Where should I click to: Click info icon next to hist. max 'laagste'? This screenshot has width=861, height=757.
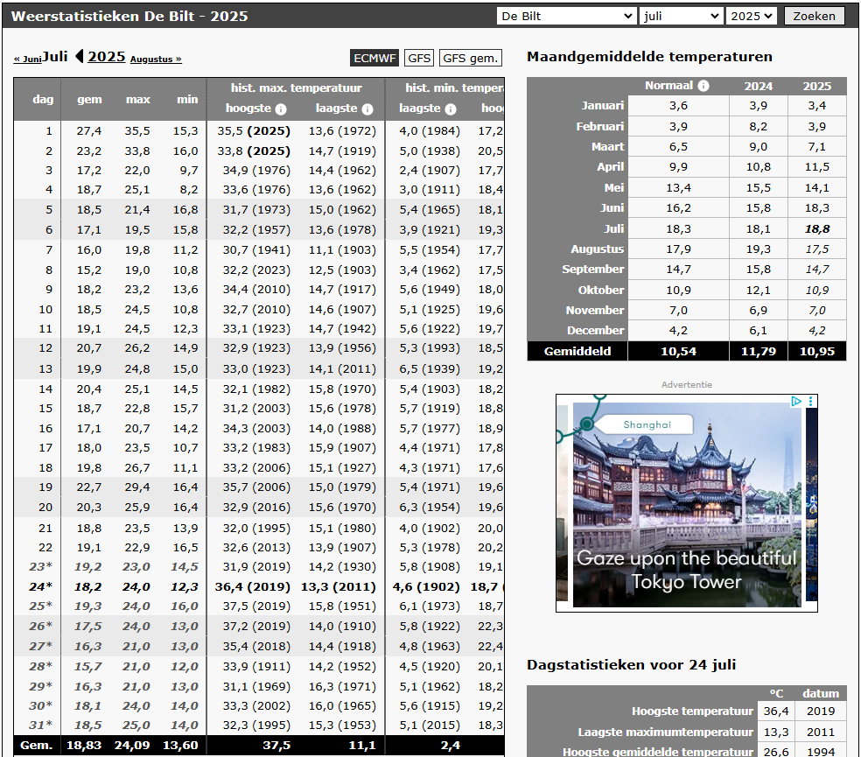[x=367, y=109]
